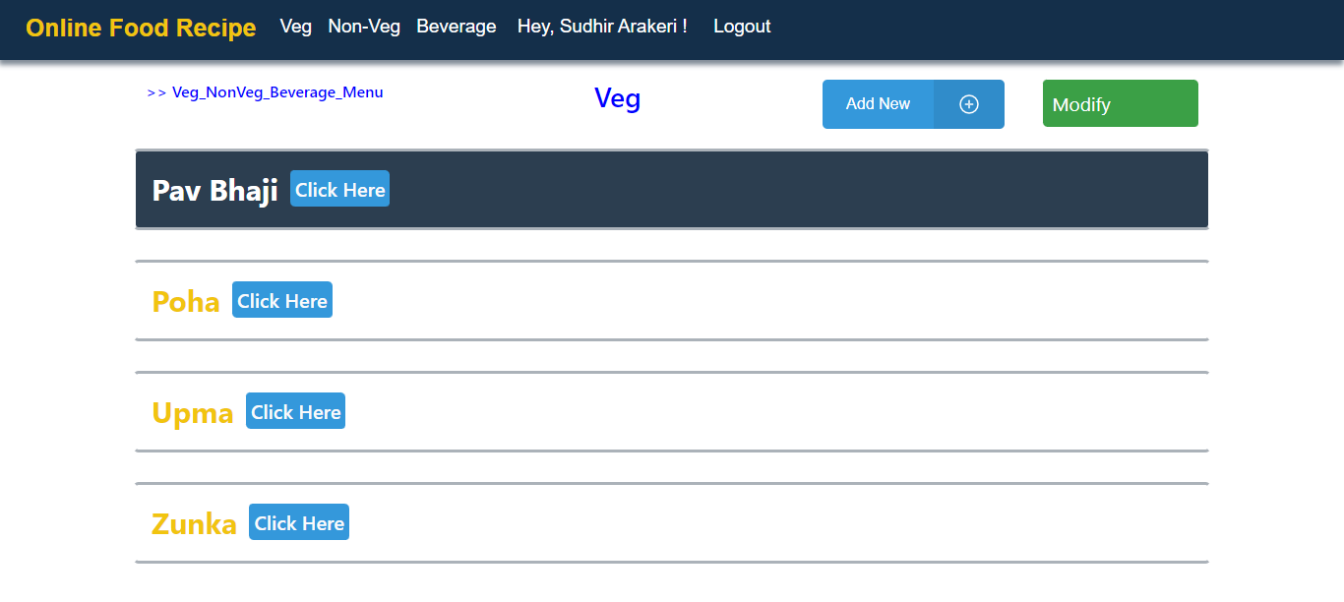
Task: Open the Poha recipe via Click Here
Action: [281, 300]
